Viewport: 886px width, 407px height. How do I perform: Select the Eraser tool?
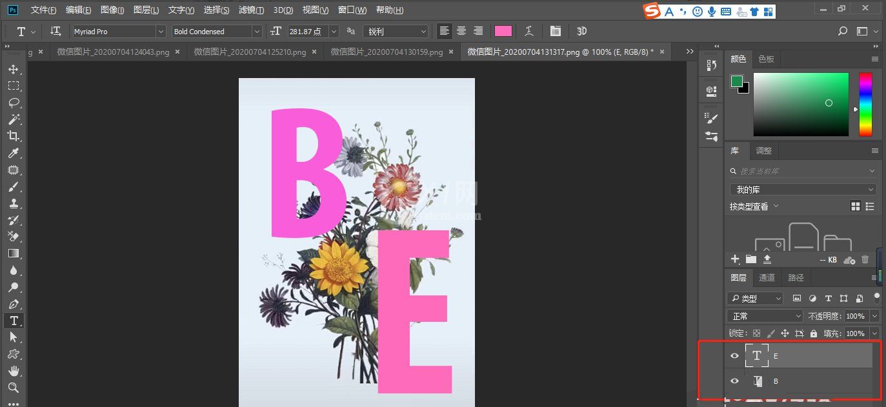(14, 237)
